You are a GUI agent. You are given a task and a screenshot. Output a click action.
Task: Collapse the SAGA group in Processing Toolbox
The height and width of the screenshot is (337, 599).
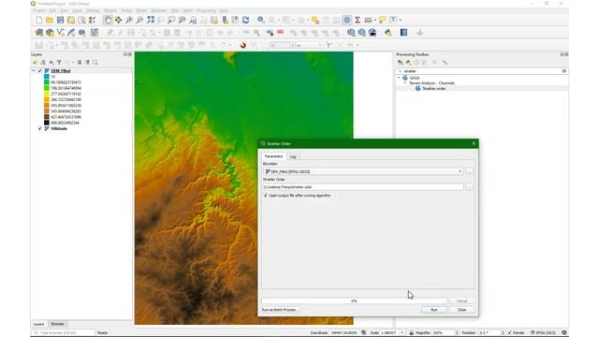[x=399, y=78]
